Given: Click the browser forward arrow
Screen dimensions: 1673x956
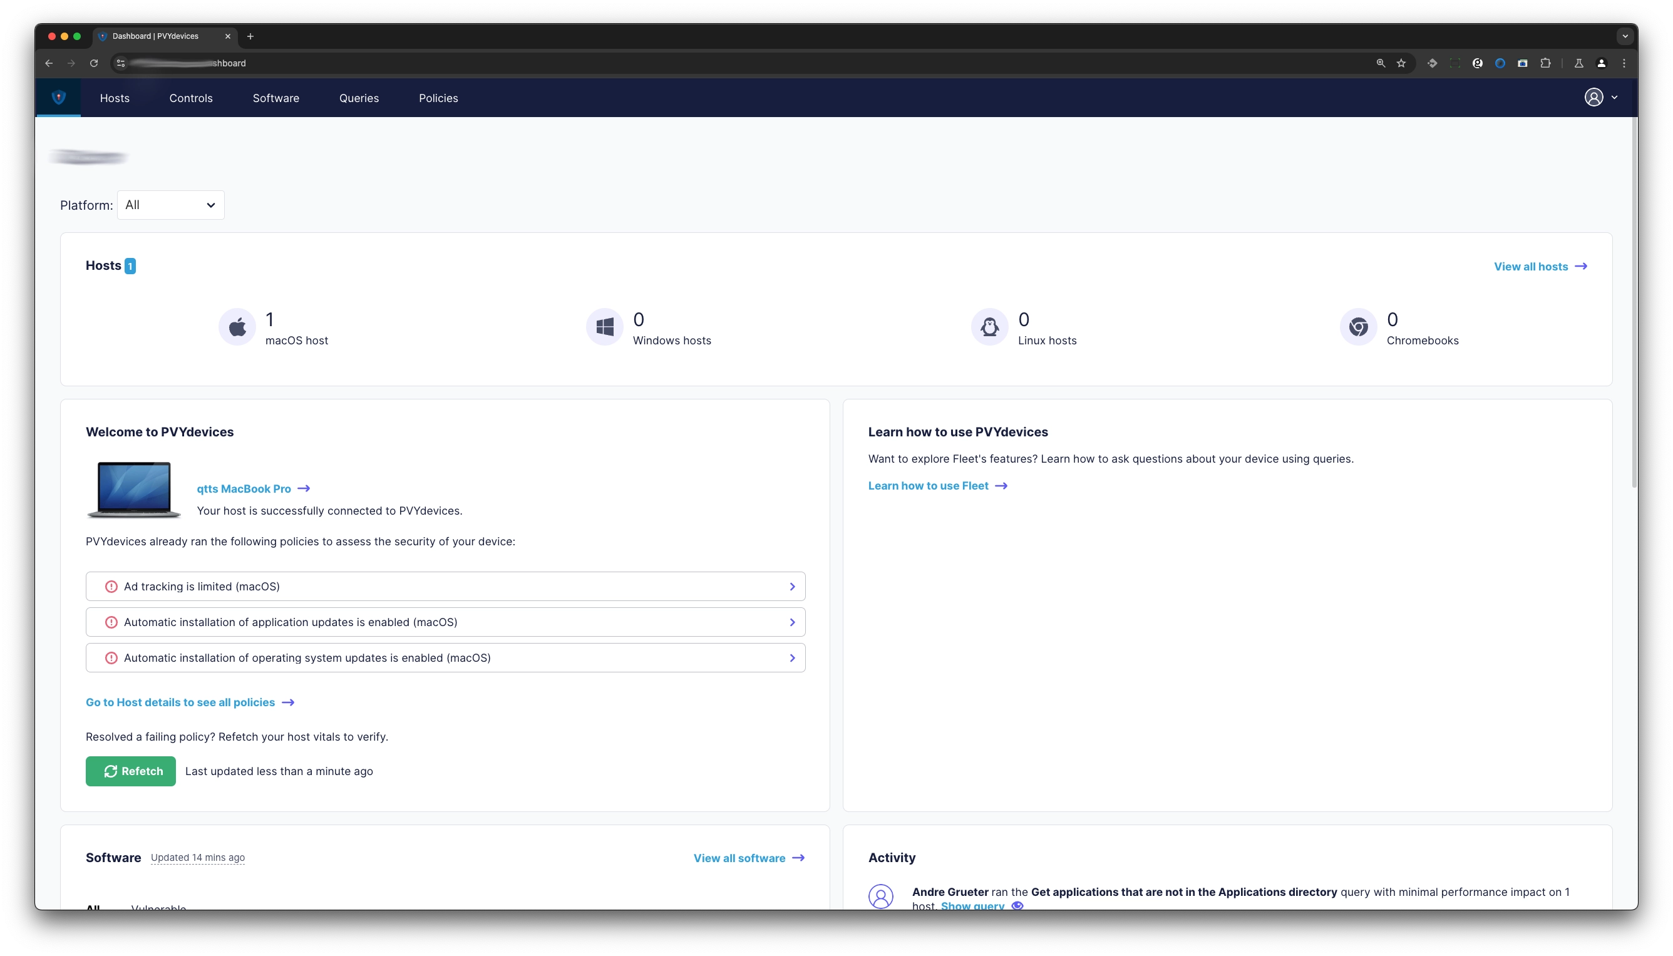Looking at the screenshot, I should (x=71, y=63).
